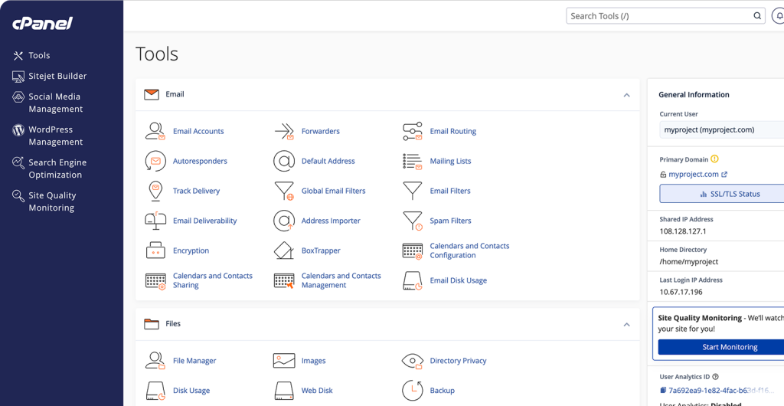Click the Forwarders arrow icon
The height and width of the screenshot is (406, 784).
tap(284, 131)
